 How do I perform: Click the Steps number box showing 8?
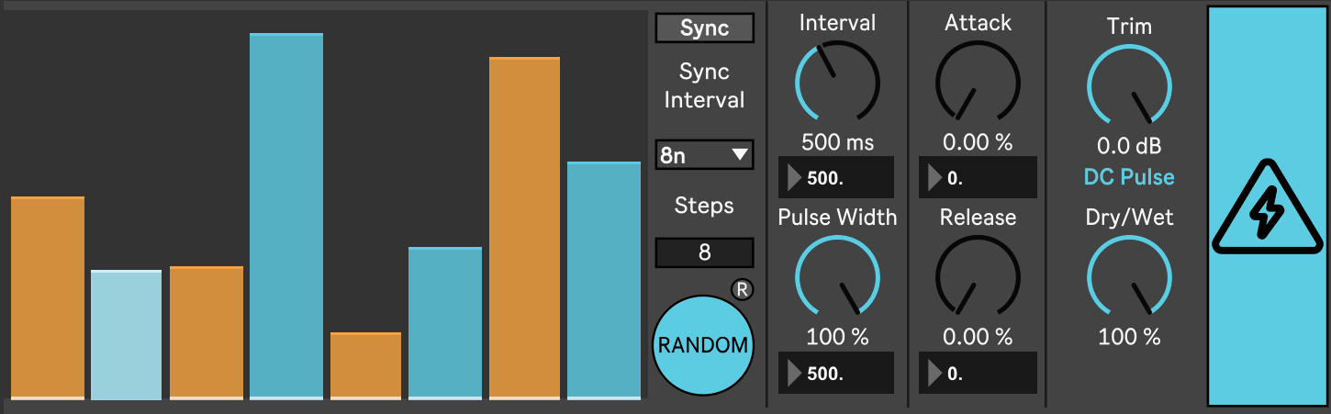pos(704,252)
